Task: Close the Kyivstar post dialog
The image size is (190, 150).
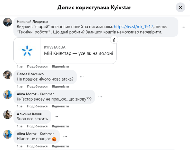Action: point(180,7)
